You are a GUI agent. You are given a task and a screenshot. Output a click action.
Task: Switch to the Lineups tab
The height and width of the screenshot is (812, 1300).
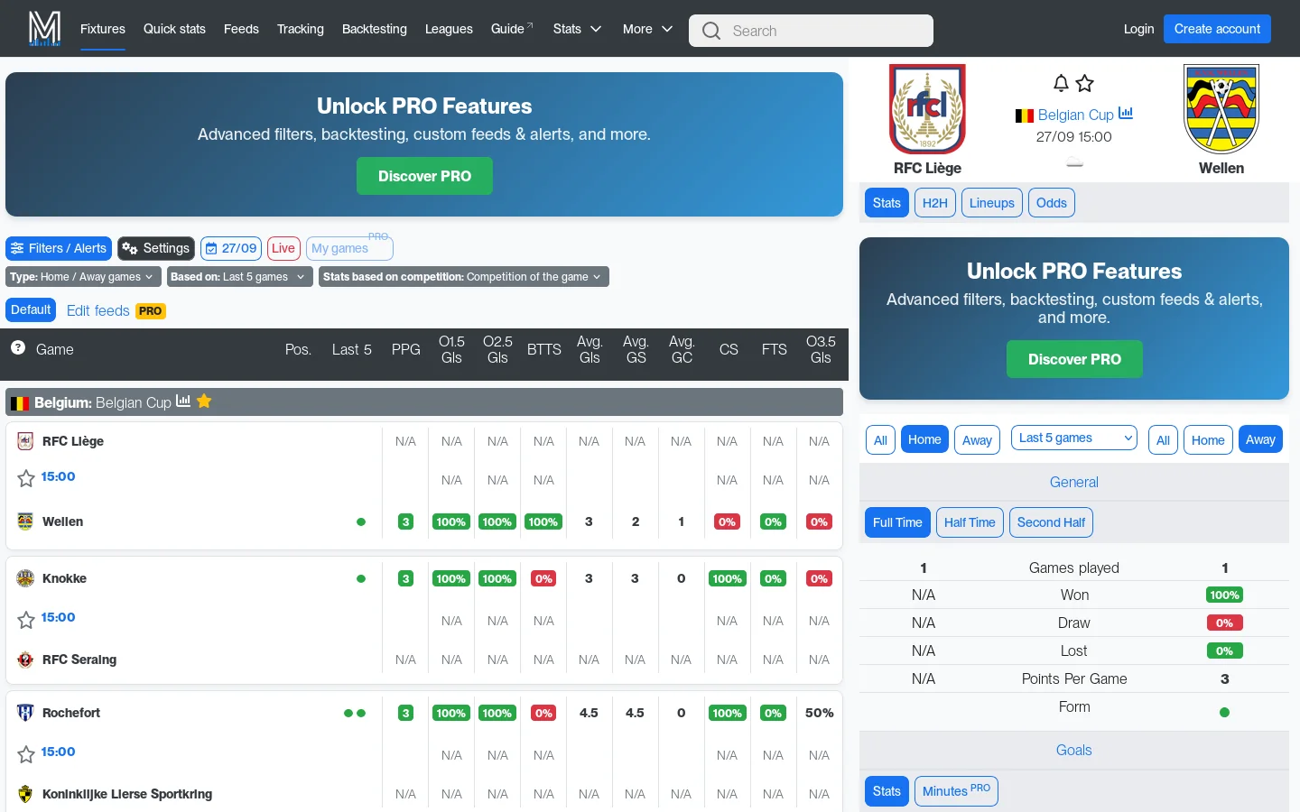point(992,203)
